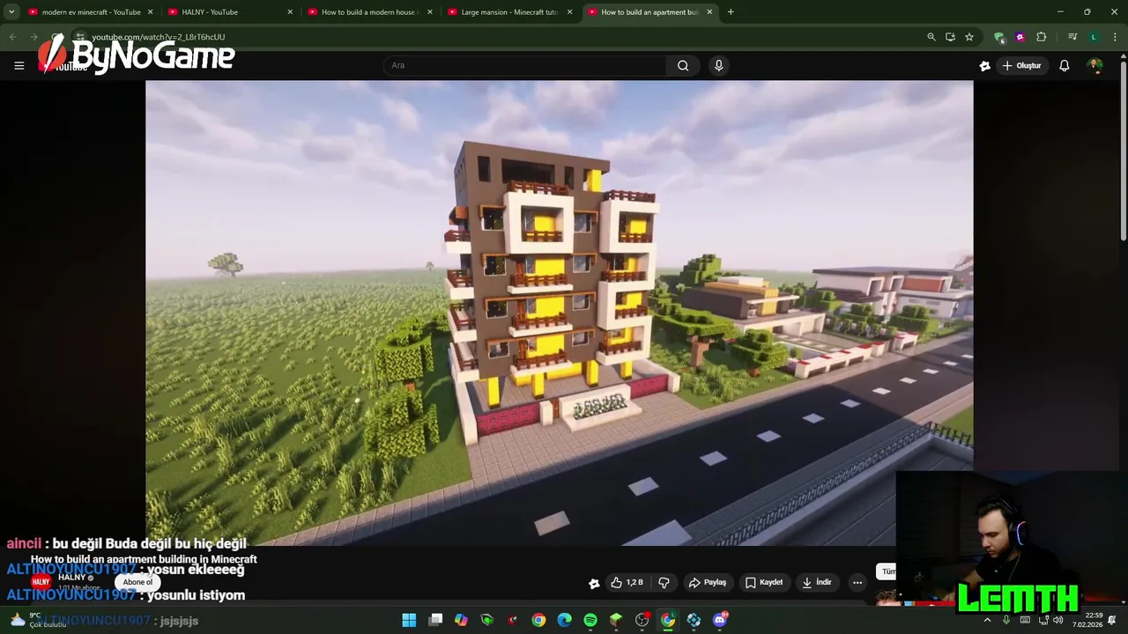1128x634 pixels.
Task: Click the HALNY channel avatar
Action: [x=41, y=582]
